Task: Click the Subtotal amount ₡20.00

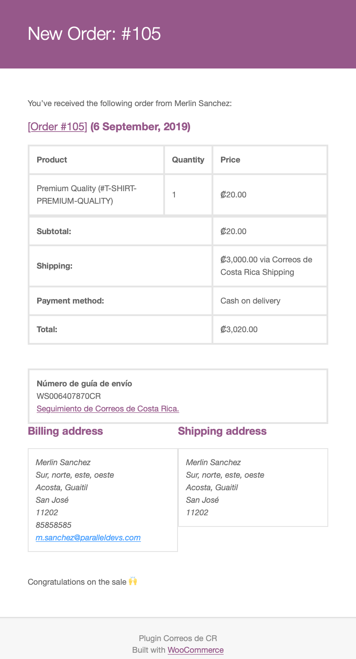Action: click(x=233, y=231)
